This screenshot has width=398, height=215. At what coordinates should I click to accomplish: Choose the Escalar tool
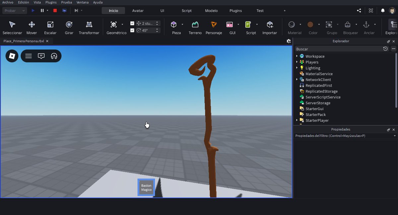click(x=50, y=28)
